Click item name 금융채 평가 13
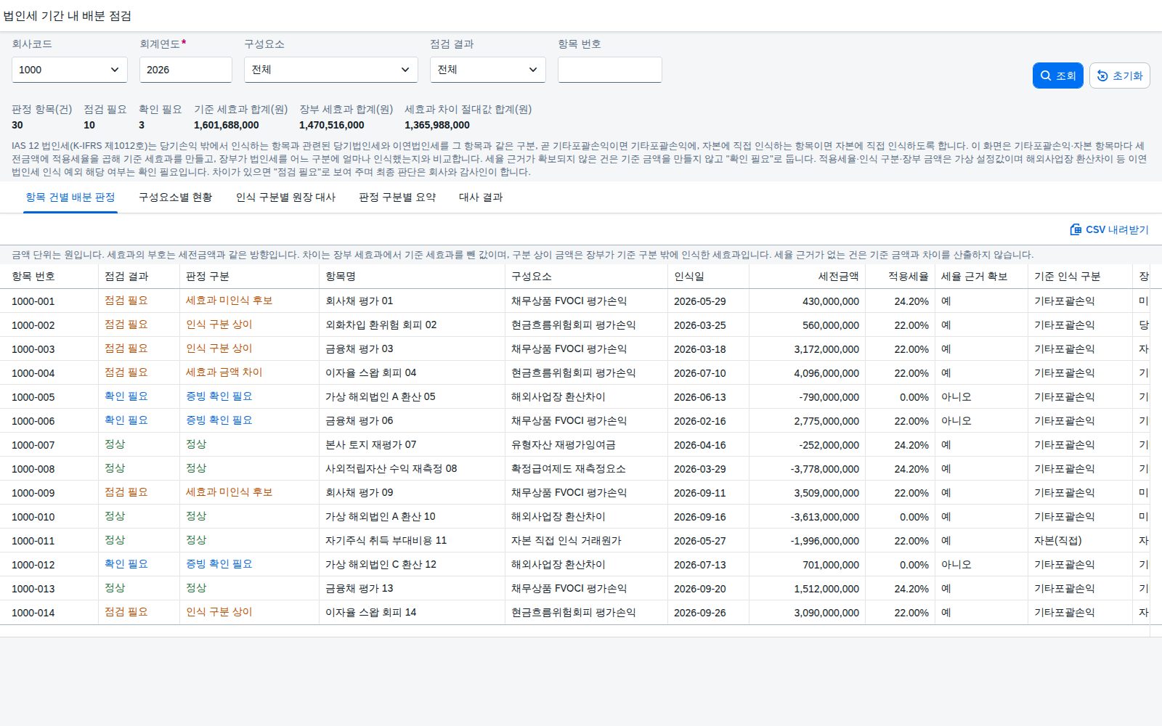Viewport: 1162px width, 726px height. click(x=359, y=589)
